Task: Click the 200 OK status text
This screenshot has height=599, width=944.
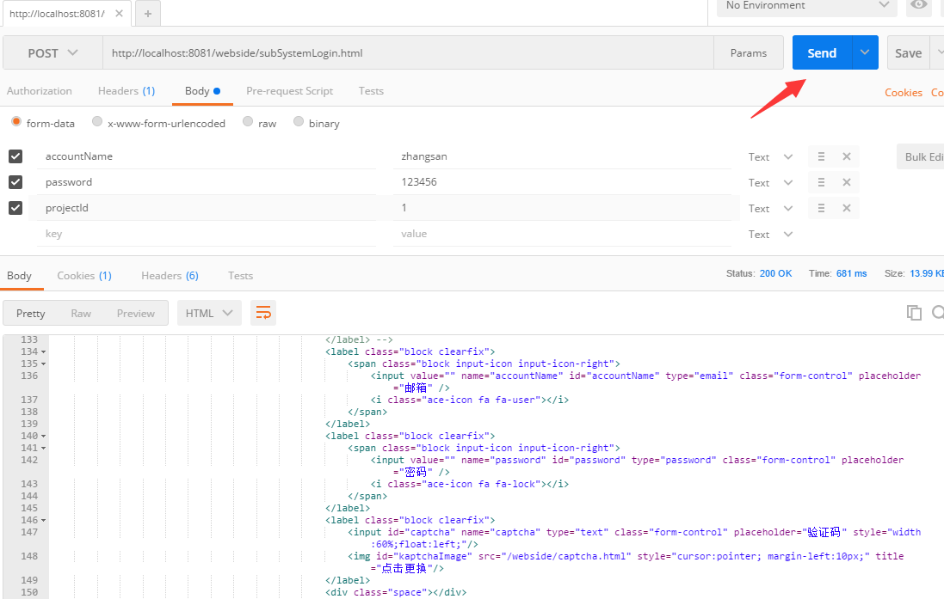Action: click(775, 273)
